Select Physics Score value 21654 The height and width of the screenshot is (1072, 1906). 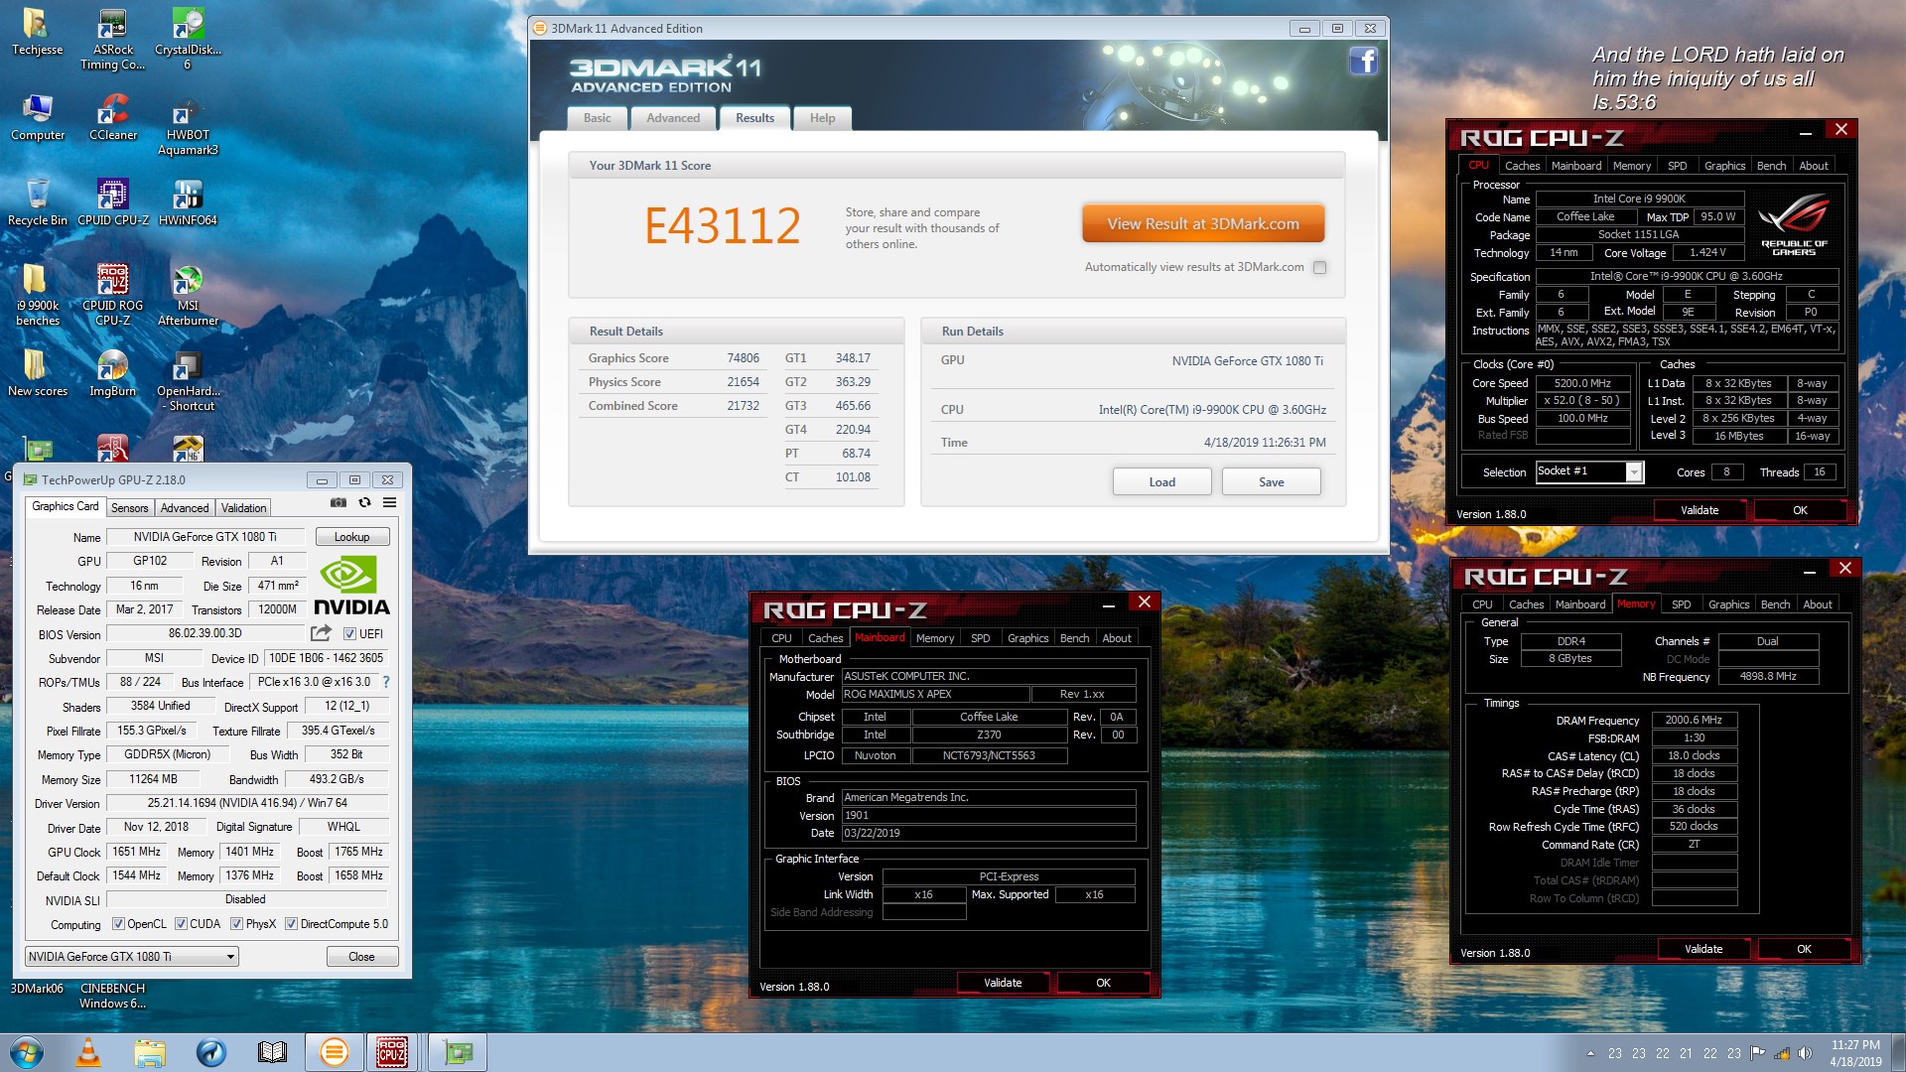(743, 382)
